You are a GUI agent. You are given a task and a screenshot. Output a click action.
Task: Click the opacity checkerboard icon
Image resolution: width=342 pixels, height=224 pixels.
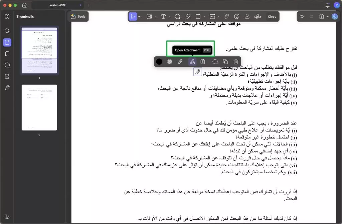[x=169, y=62]
